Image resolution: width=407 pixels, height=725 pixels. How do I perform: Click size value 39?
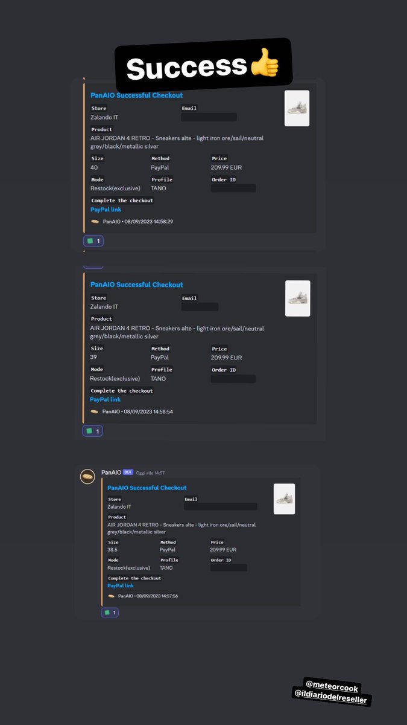pyautogui.click(x=94, y=358)
